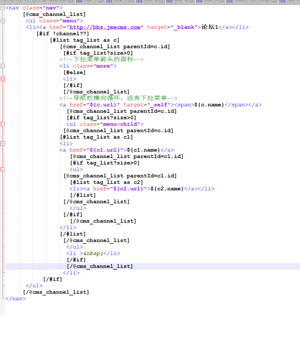Click the ${c1.name} anchor line

point(117,150)
